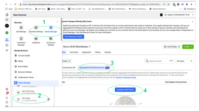Viewport: 199px width, 111px height.
Task: Expand the shortcuts menu panel
Action: (x=57, y=22)
